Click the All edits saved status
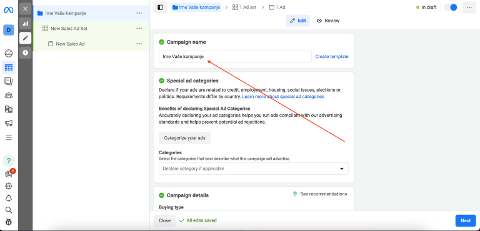The height and width of the screenshot is (231, 480). coord(197,220)
